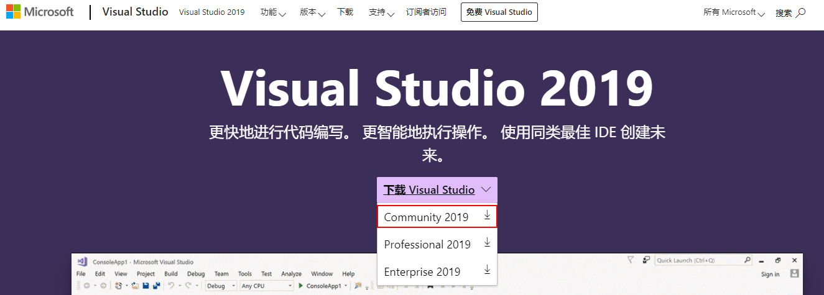Open the Project menu in the IDE
The image size is (824, 295).
click(x=146, y=274)
